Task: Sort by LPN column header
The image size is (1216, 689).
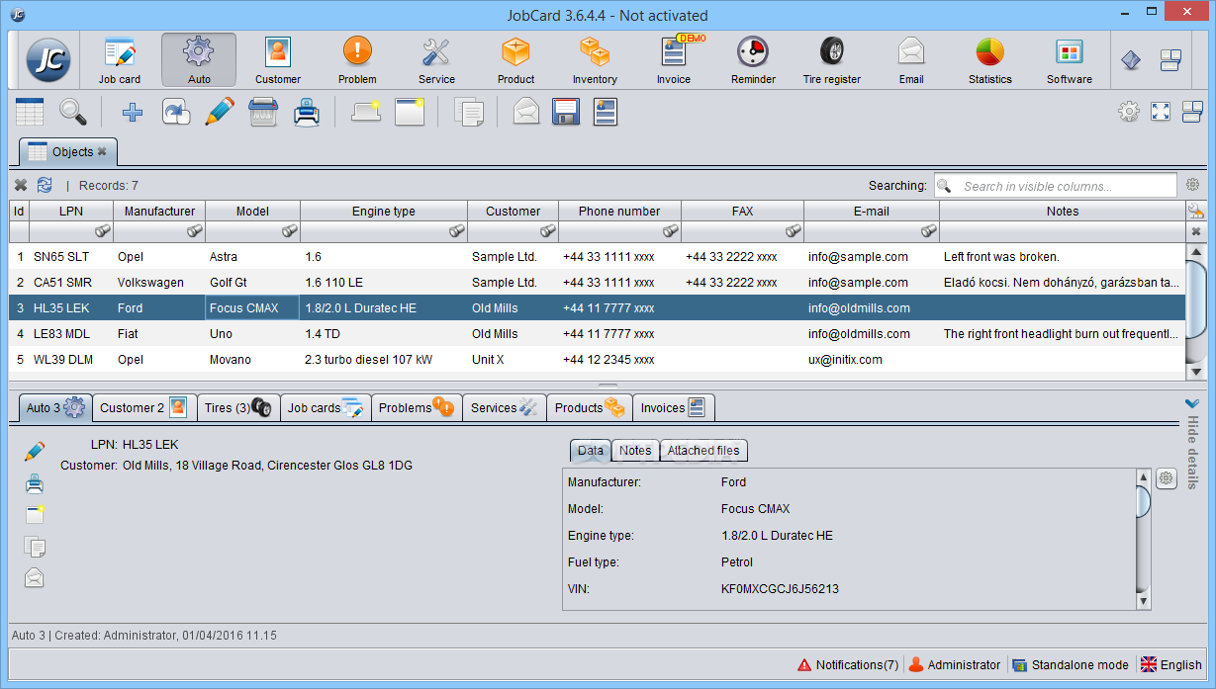Action: 71,211
